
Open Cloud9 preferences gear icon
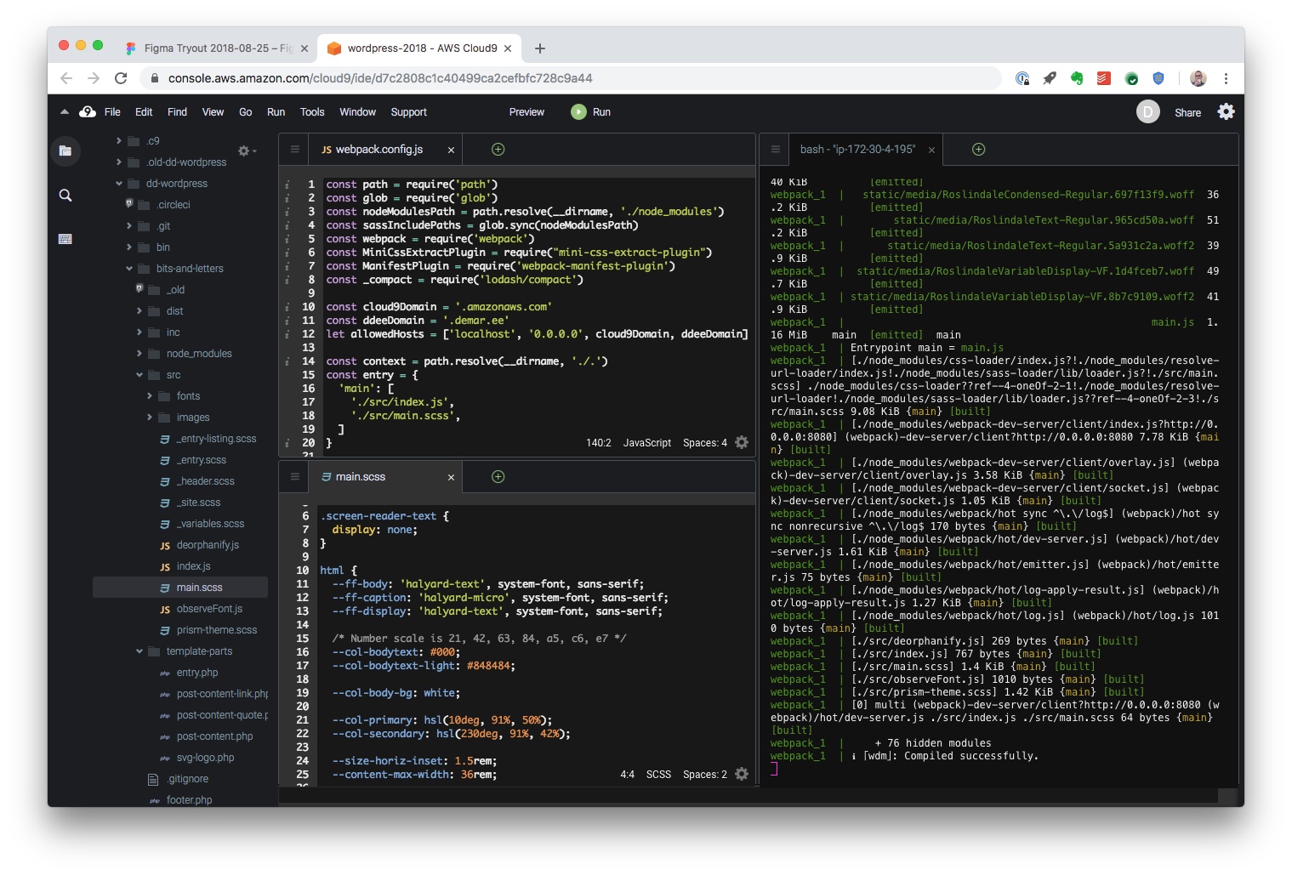coord(1226,111)
